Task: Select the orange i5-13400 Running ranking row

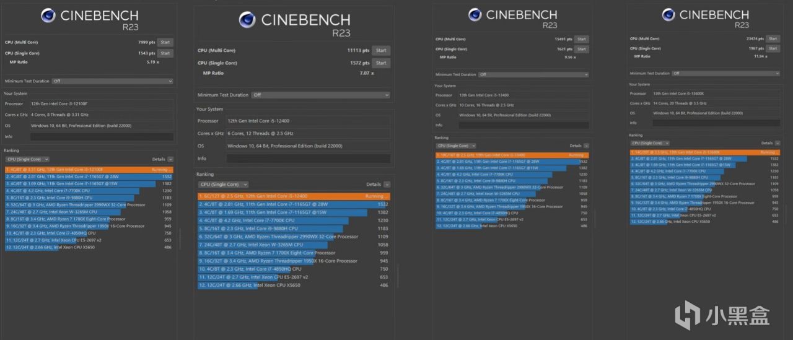Action: tap(512, 155)
